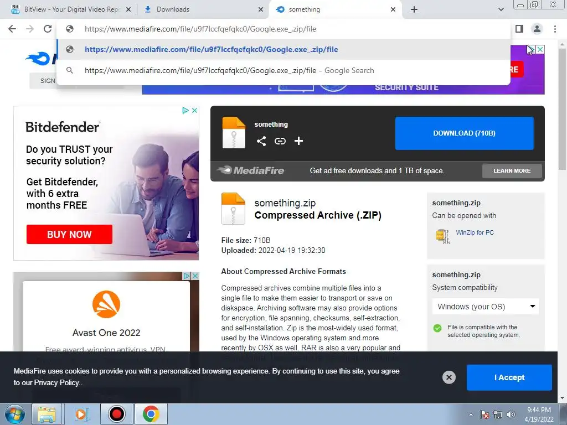Screen dimensions: 567x425
Task: Click Bitdefender BUY NOW button
Action: pyautogui.click(x=69, y=234)
